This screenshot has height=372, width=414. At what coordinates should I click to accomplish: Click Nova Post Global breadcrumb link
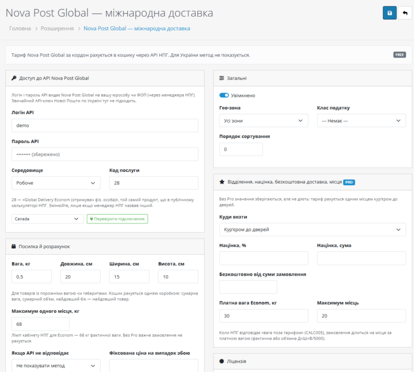(x=137, y=29)
